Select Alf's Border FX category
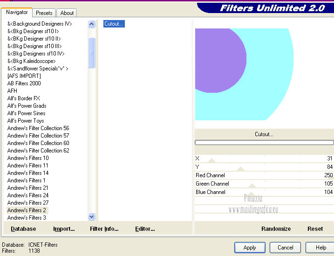Viewport: 334px width, 256px height. click(24, 98)
